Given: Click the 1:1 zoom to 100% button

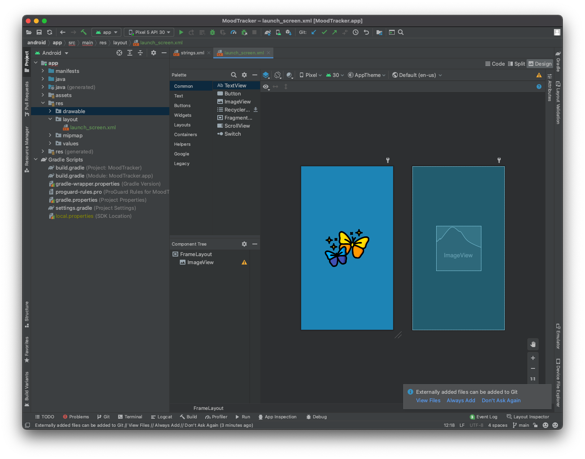Looking at the screenshot, I should click(533, 379).
